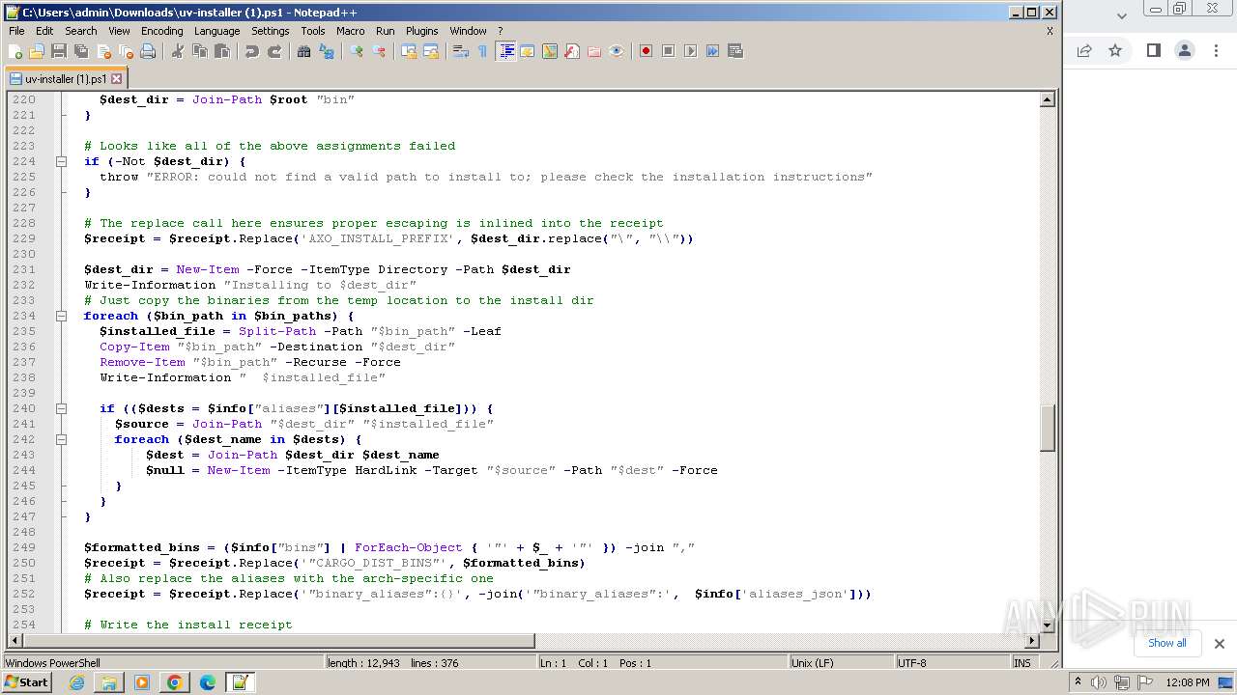
Task: Click Unix (LF) in the status bar
Action: [840, 663]
